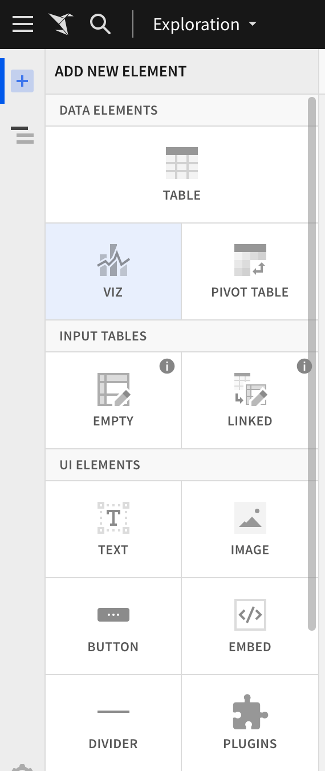This screenshot has width=325, height=771.
Task: Add a Linked input table
Action: [x=250, y=400]
